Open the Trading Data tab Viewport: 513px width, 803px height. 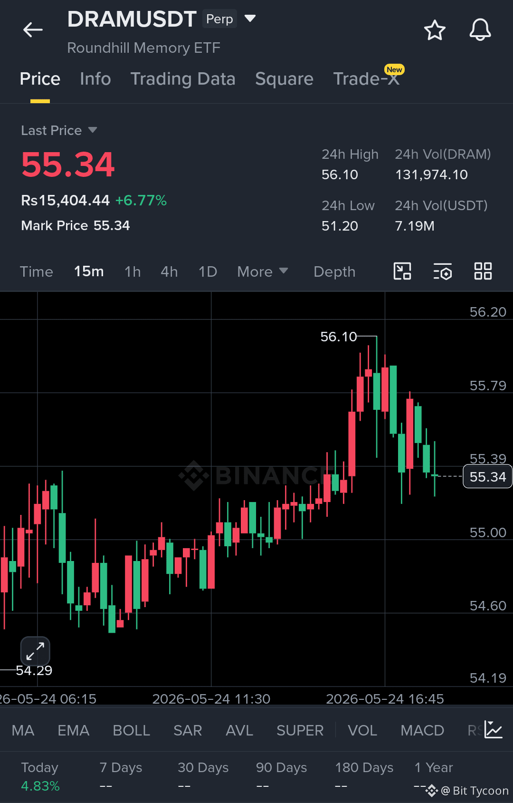[183, 79]
